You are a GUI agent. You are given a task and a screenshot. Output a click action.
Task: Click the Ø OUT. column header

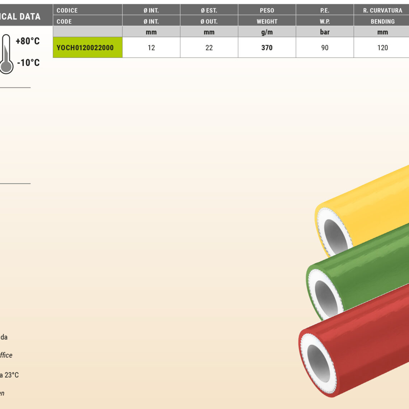(x=209, y=22)
